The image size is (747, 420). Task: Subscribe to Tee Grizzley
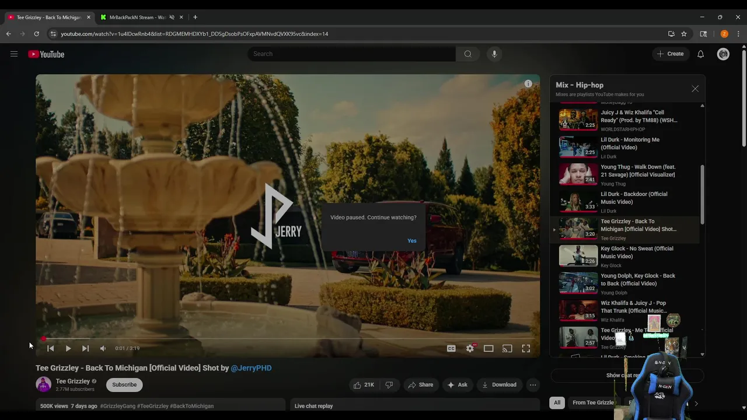pyautogui.click(x=124, y=385)
